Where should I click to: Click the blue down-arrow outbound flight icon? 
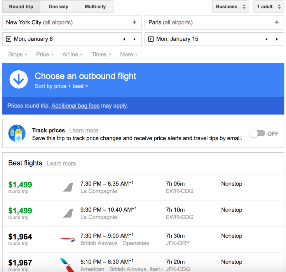coord(18,80)
